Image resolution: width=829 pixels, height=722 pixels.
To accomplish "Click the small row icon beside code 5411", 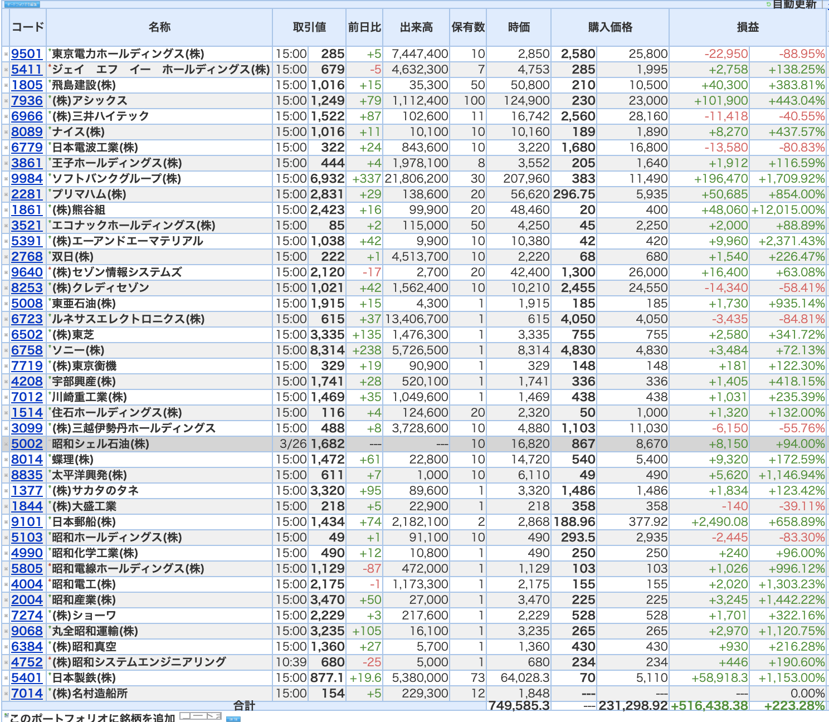I will click(x=6, y=70).
